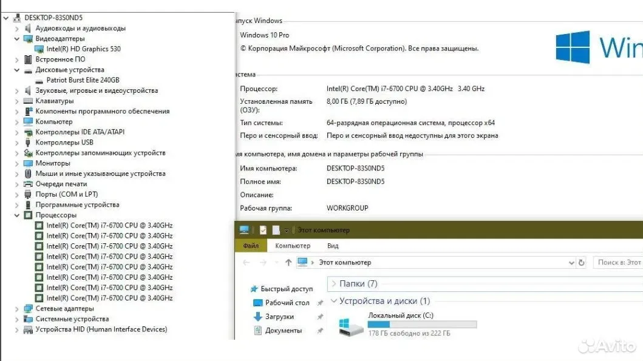643x361 pixels.
Task: Expand the Мониторы category
Action: pyautogui.click(x=17, y=163)
